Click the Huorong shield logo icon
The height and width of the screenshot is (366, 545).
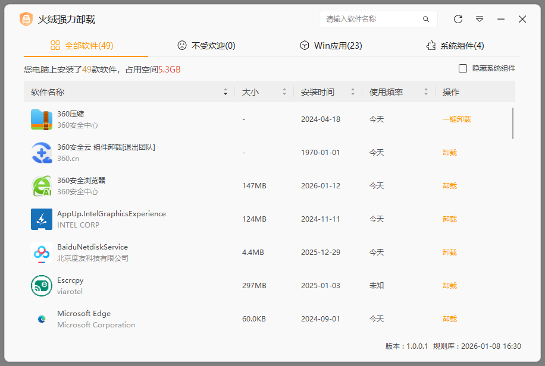click(26, 19)
